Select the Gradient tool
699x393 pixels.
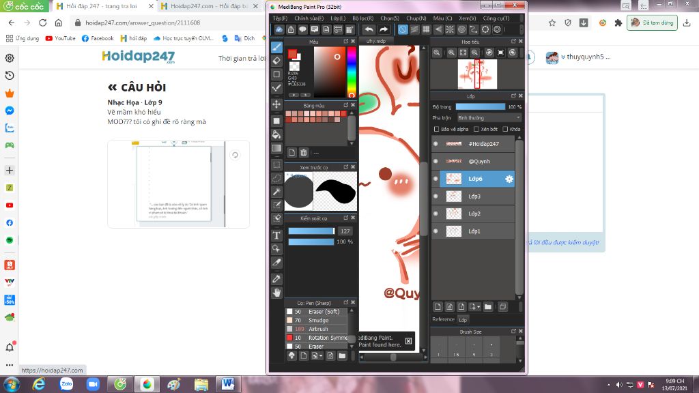pyautogui.click(x=276, y=148)
